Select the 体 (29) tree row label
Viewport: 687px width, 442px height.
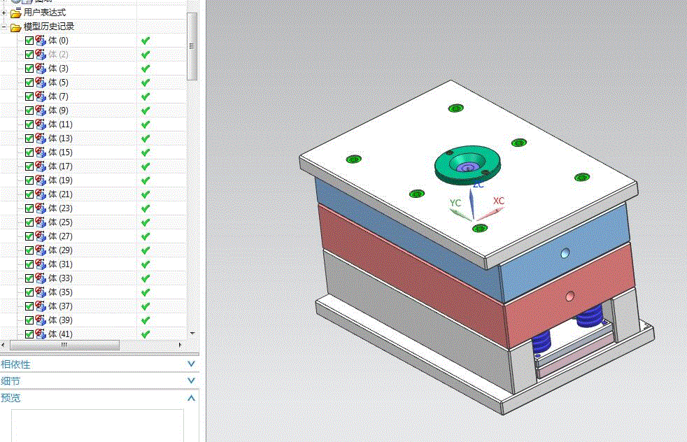[x=60, y=250]
